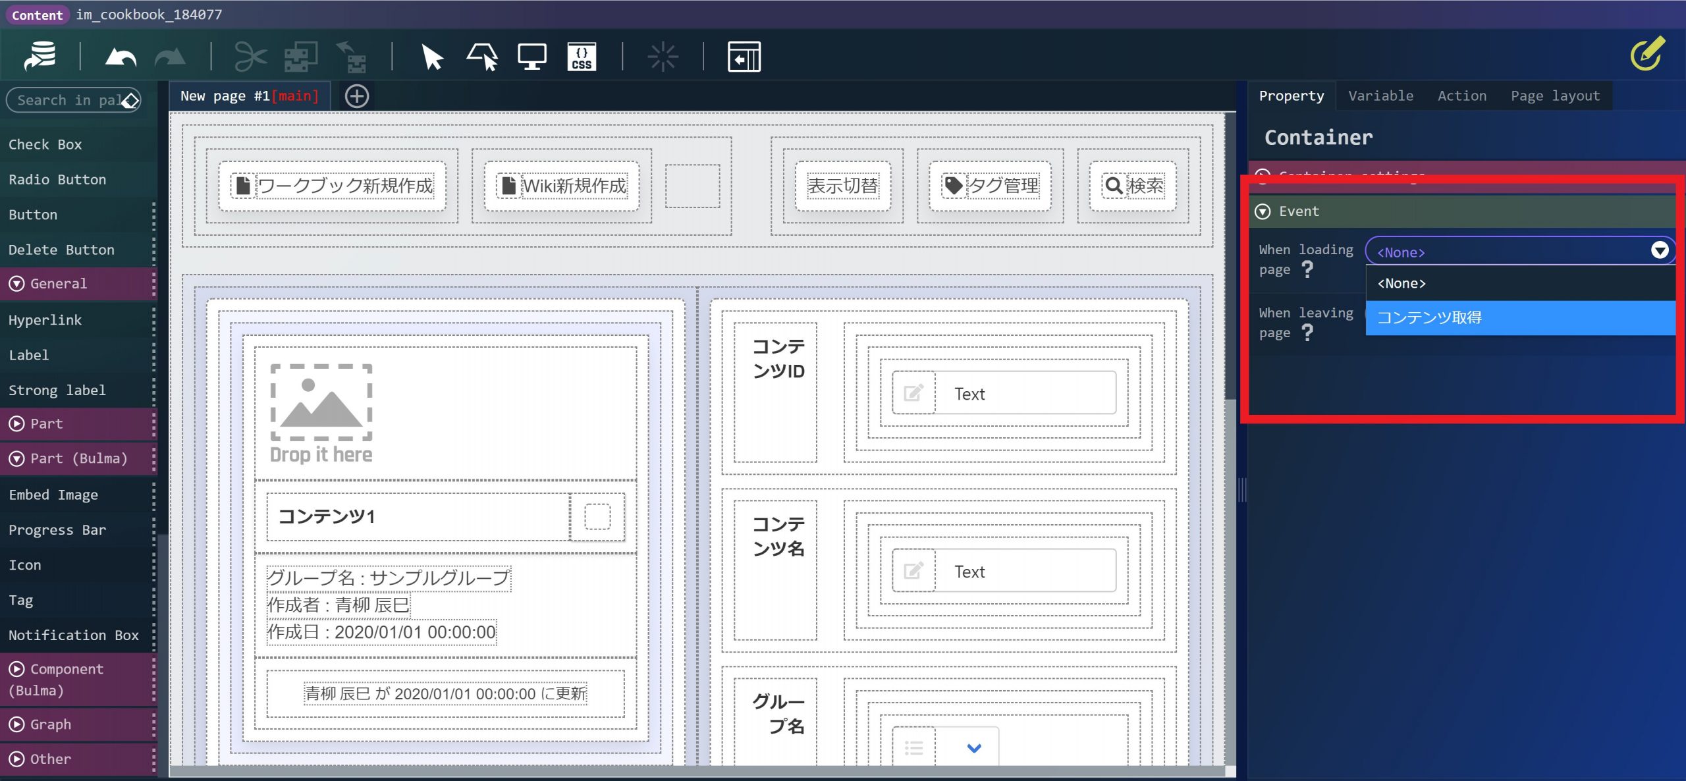This screenshot has height=781, width=1686.
Task: Switch to the Variable tab
Action: coord(1380,96)
